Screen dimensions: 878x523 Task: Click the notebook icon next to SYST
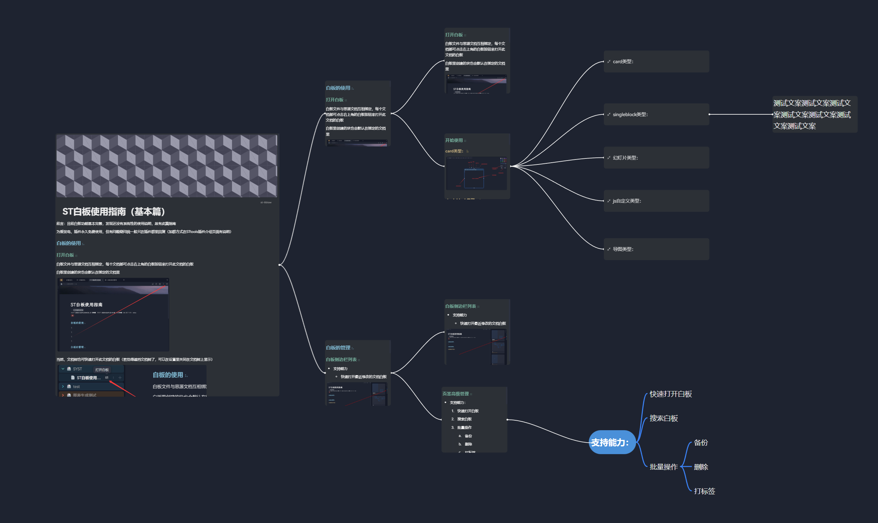69,369
